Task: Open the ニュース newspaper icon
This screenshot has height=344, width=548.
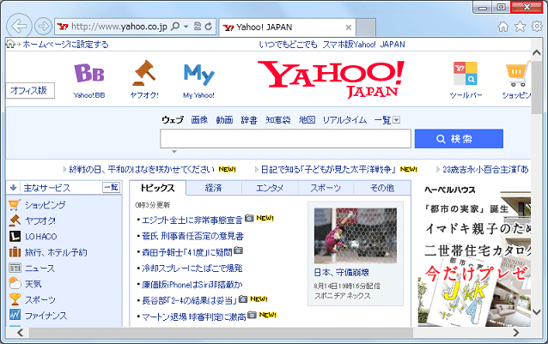Action: point(15,268)
